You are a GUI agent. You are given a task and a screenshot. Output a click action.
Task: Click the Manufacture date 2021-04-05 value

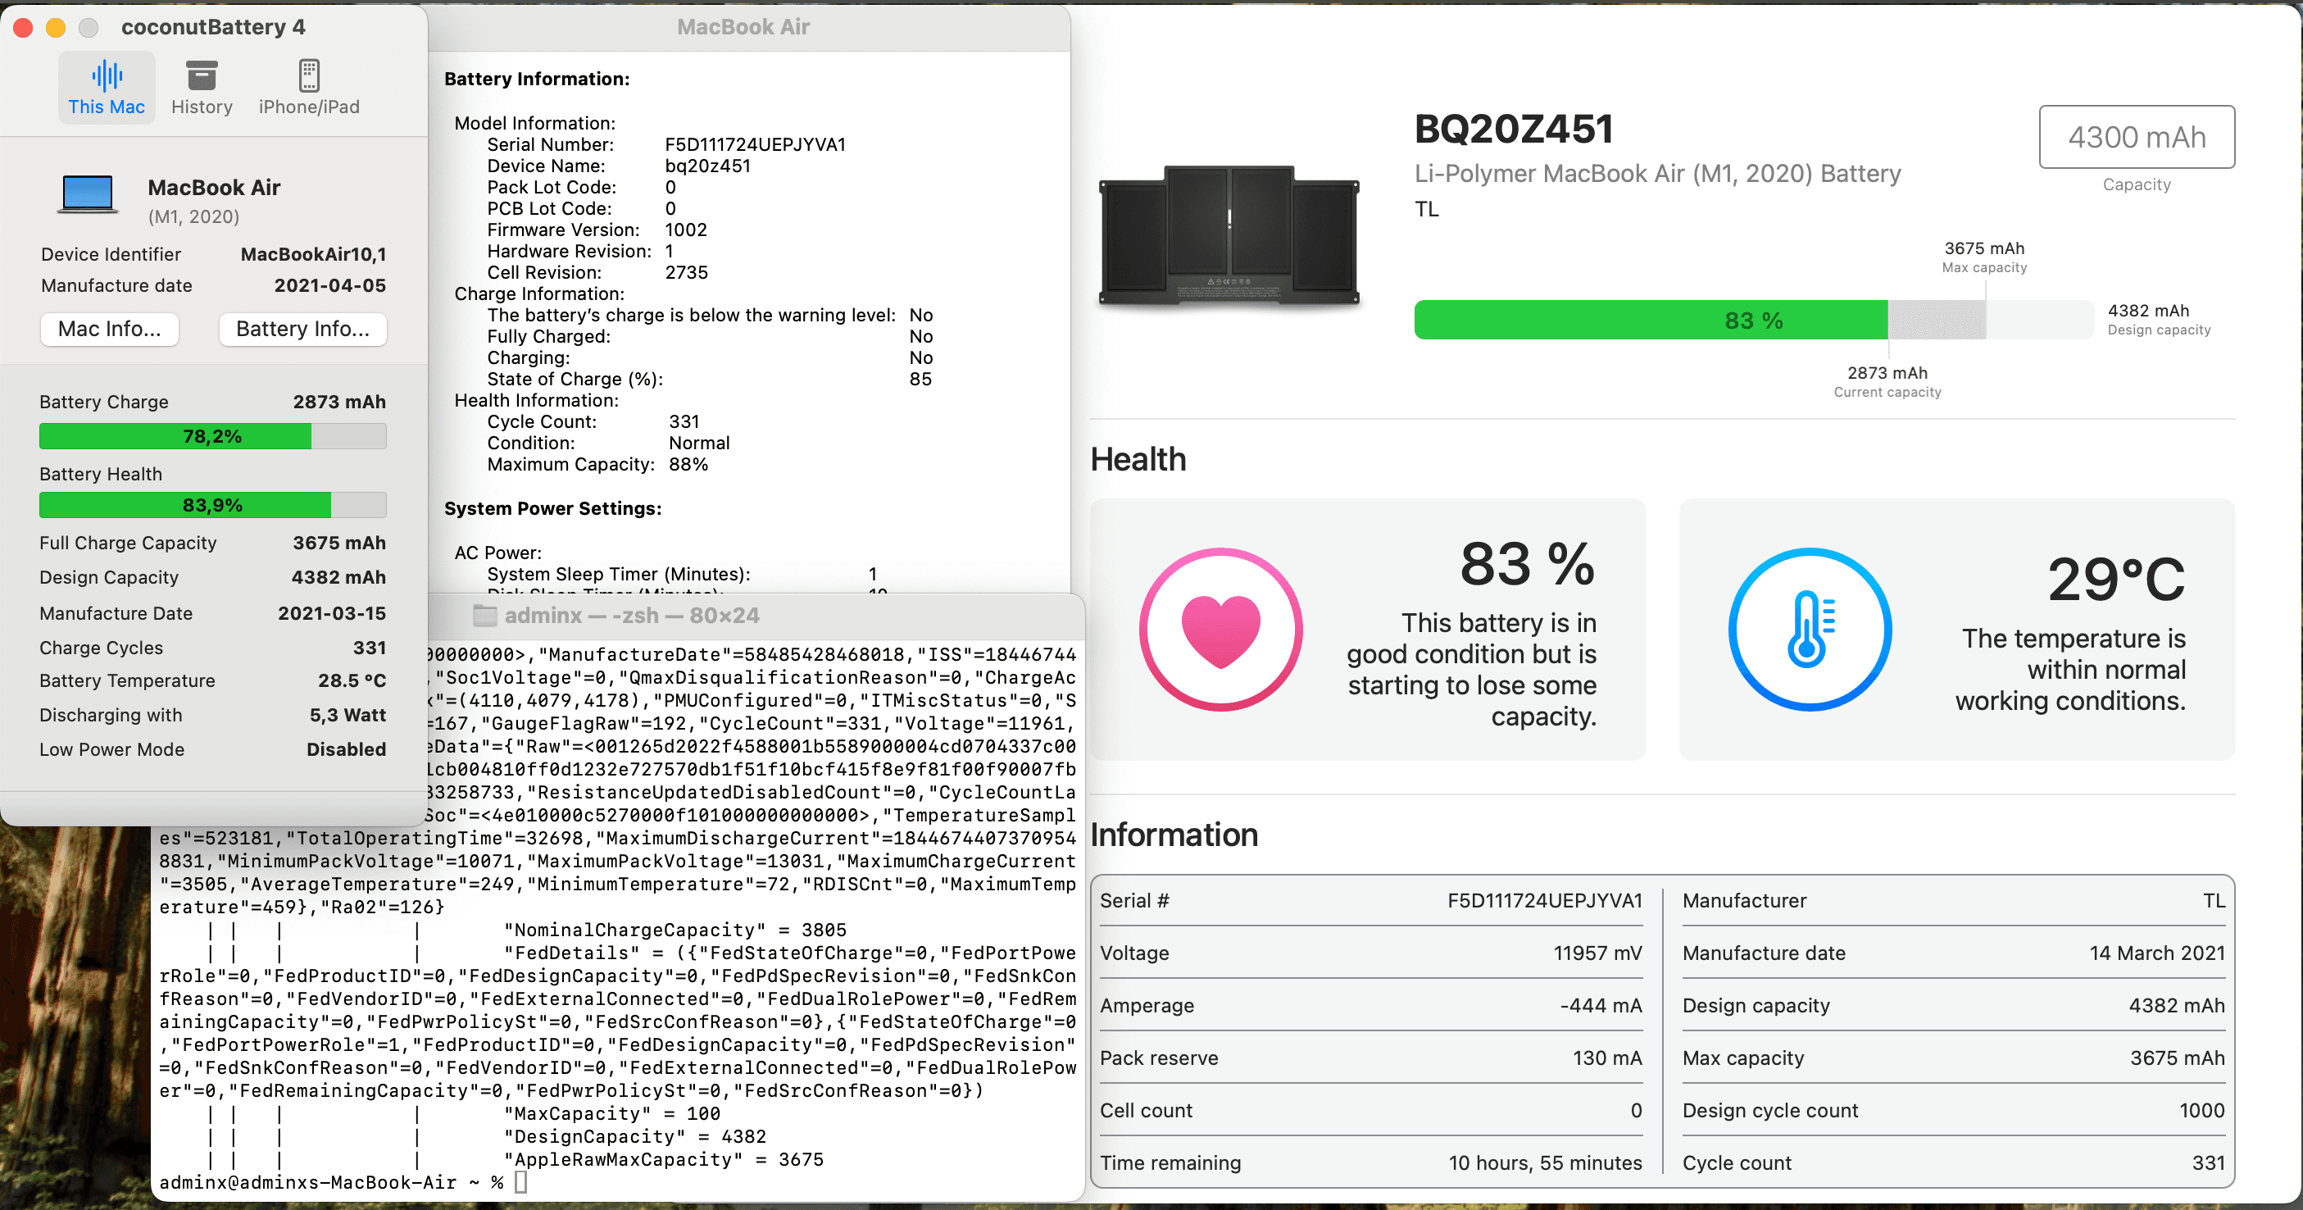pos(330,286)
